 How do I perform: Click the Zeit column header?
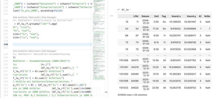pos(156,16)
